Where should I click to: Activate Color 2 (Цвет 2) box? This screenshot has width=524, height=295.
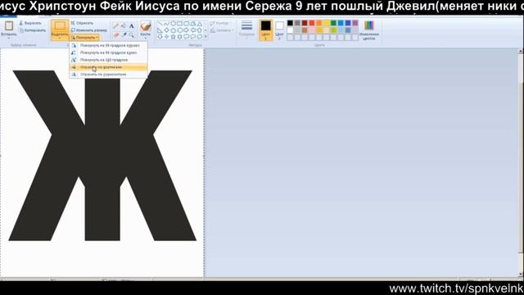coord(280,30)
